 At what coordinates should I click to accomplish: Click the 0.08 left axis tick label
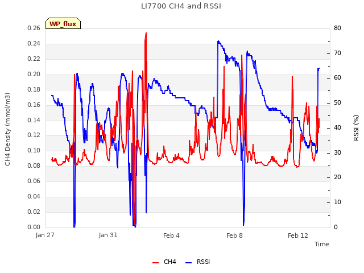(x=34, y=166)
